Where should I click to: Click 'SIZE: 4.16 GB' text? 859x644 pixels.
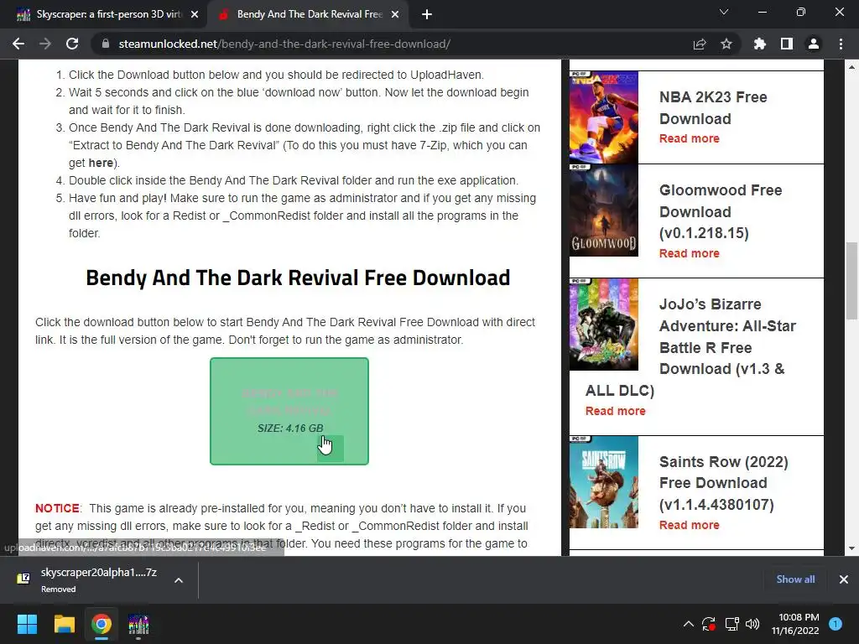[290, 428]
